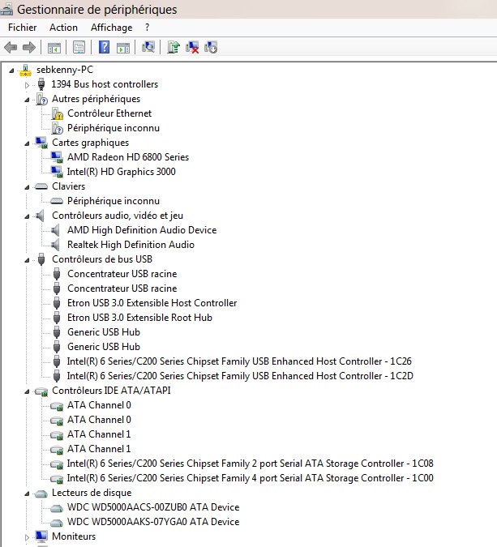Select AMD Radeon HD 6800 Series
The width and height of the screenshot is (497, 547).
click(x=127, y=157)
